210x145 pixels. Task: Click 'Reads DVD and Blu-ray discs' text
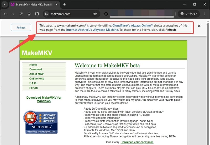[x=101, y=109]
